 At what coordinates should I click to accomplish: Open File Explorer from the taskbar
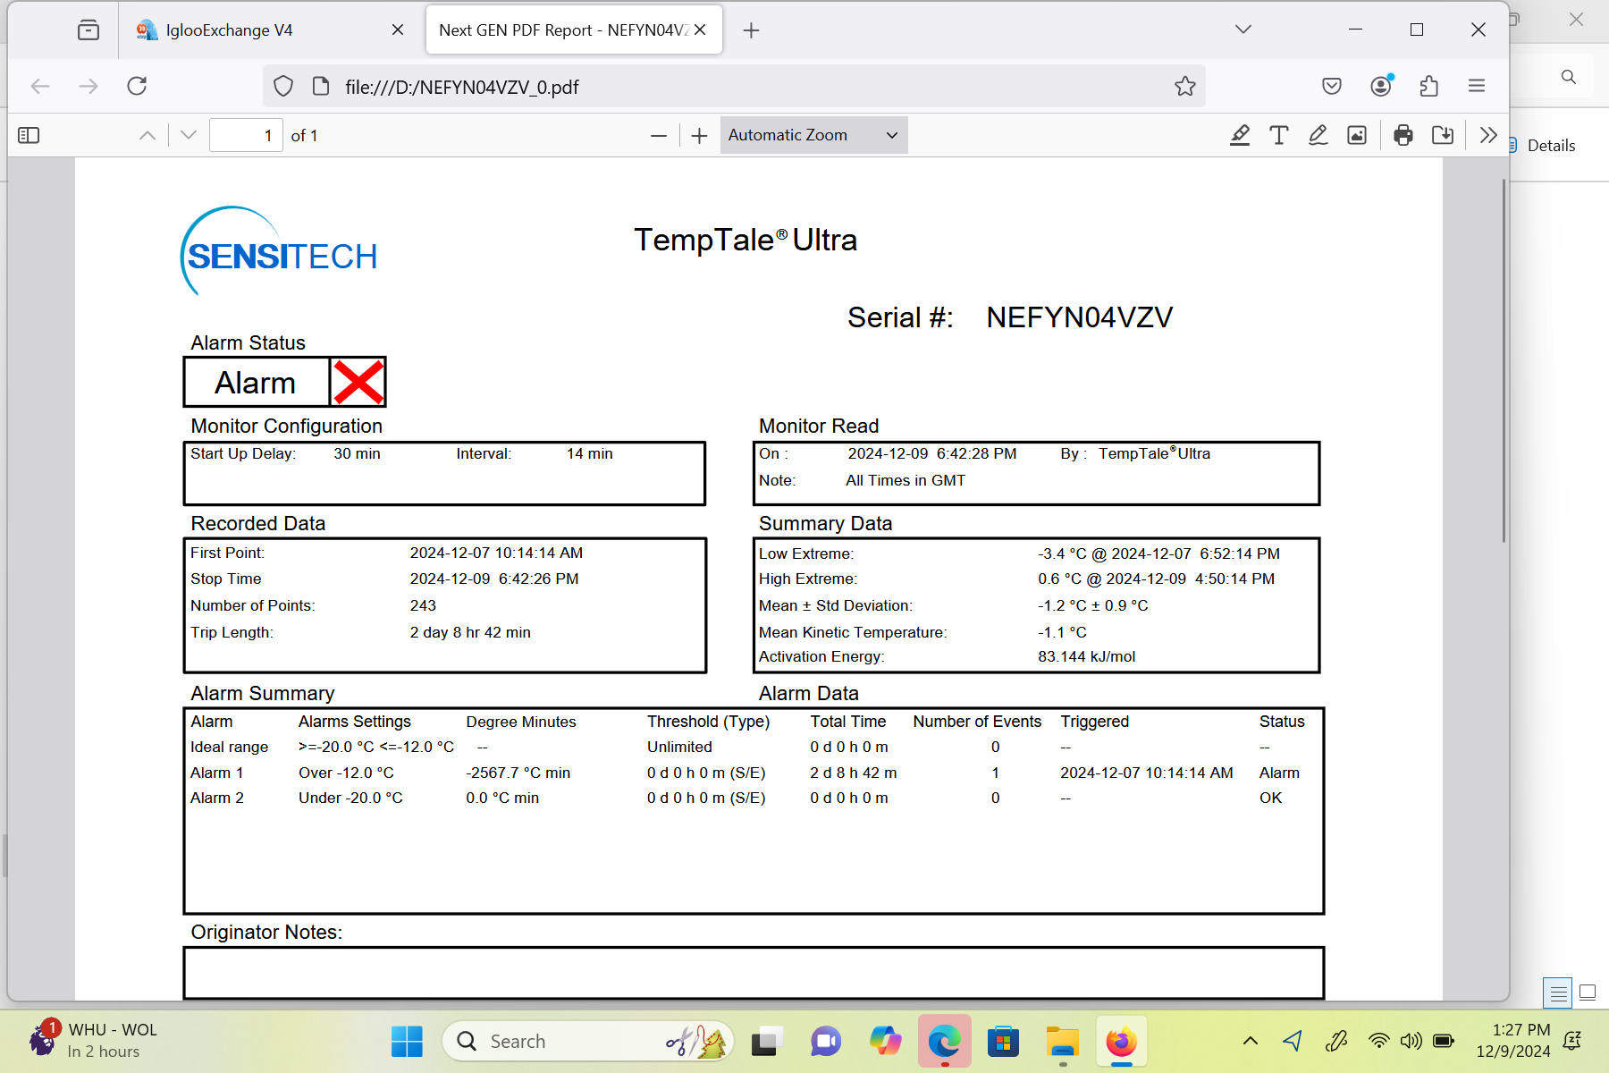click(1063, 1042)
